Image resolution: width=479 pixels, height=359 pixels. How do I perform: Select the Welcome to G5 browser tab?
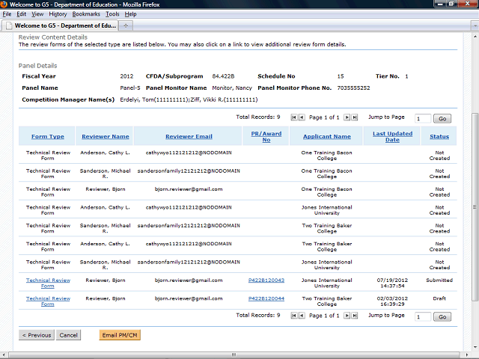(x=60, y=25)
